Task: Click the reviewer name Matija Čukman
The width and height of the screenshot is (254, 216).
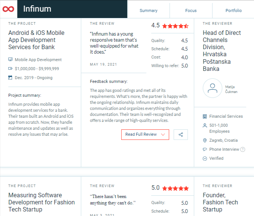Action: pyautogui.click(x=231, y=89)
